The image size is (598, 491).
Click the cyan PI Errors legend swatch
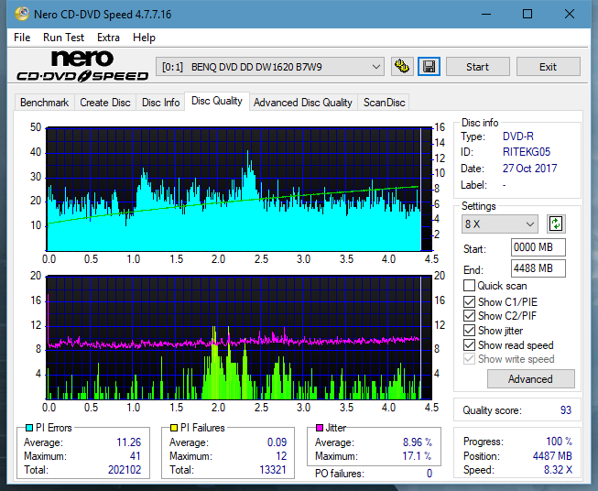click(x=29, y=428)
